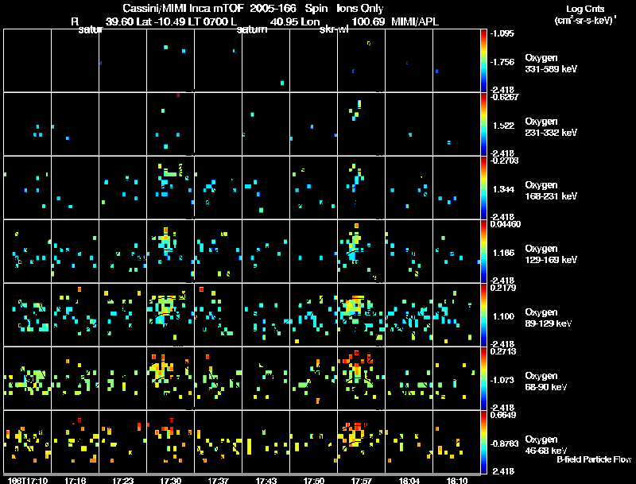636x484 pixels.
Task: Click the "17:37" time axis label
Action: pyautogui.click(x=218, y=481)
